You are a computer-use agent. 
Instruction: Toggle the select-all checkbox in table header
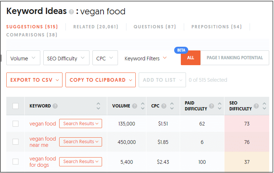click(16, 106)
